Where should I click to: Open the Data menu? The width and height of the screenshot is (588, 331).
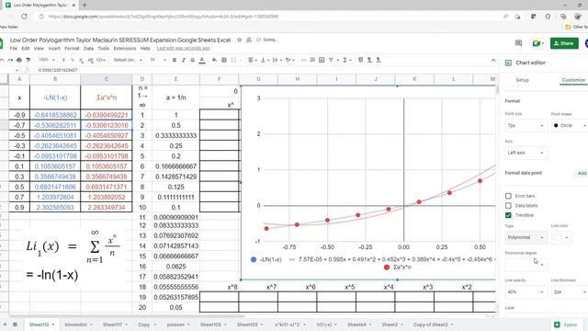click(88, 49)
